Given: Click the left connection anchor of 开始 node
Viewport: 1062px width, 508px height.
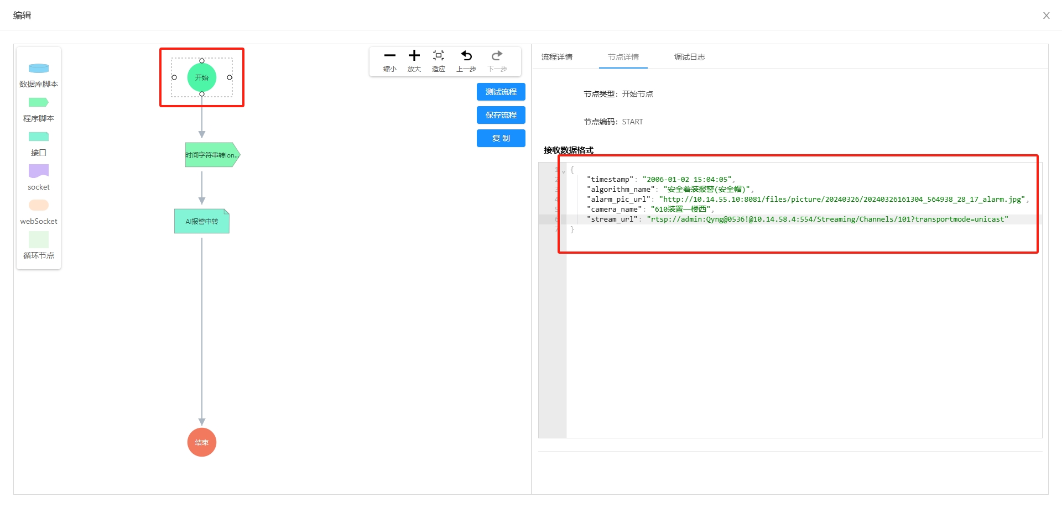Looking at the screenshot, I should point(174,77).
